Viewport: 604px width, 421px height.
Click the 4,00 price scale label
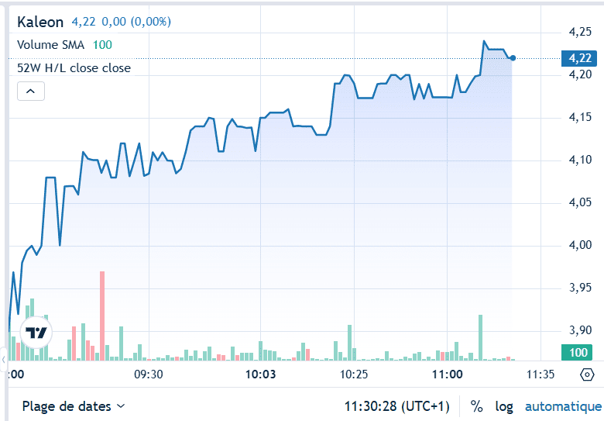[579, 245]
